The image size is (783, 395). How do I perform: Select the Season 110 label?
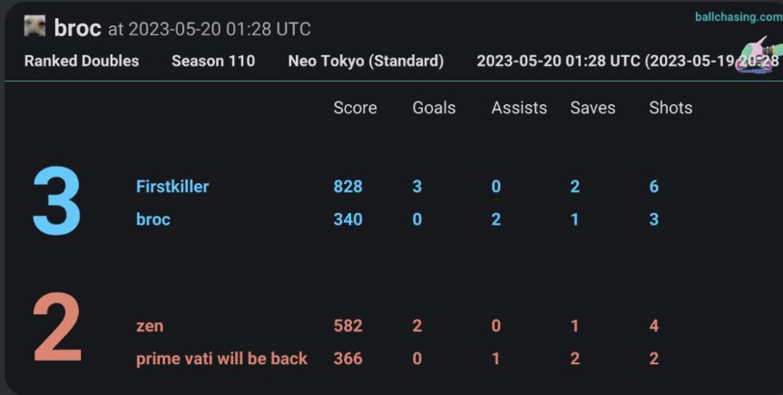pos(213,61)
